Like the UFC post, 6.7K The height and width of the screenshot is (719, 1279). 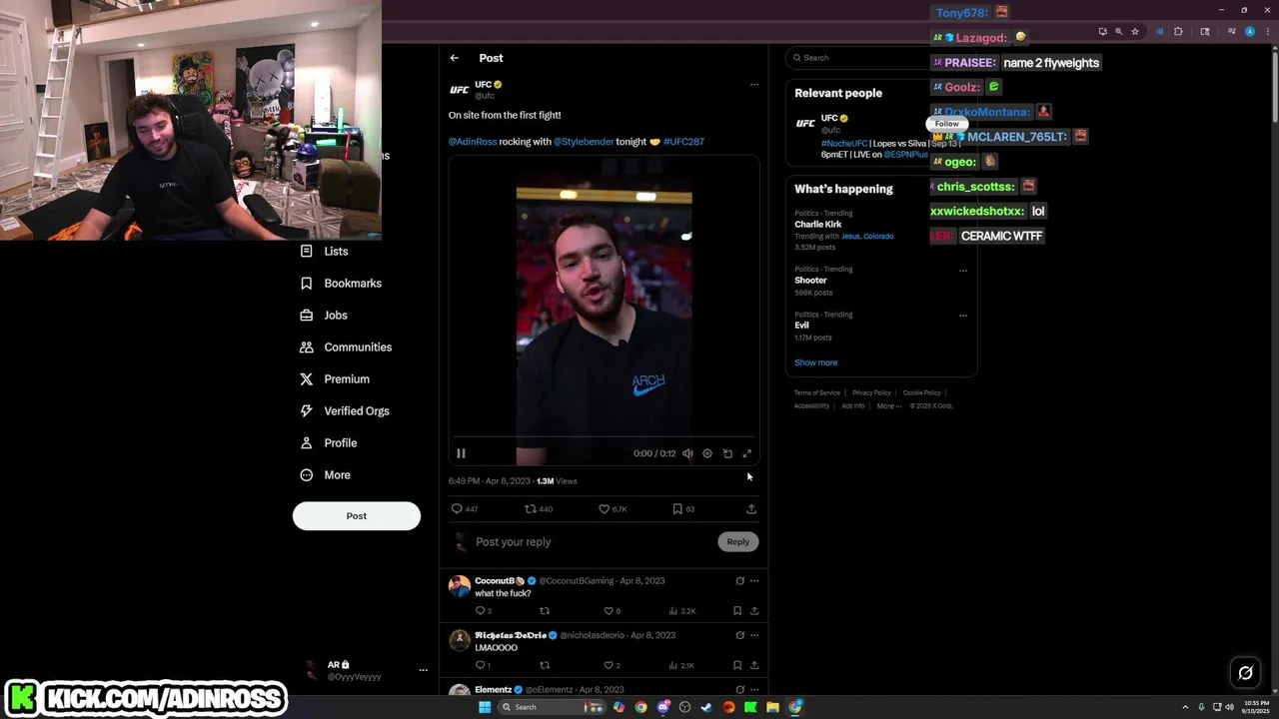click(x=613, y=509)
